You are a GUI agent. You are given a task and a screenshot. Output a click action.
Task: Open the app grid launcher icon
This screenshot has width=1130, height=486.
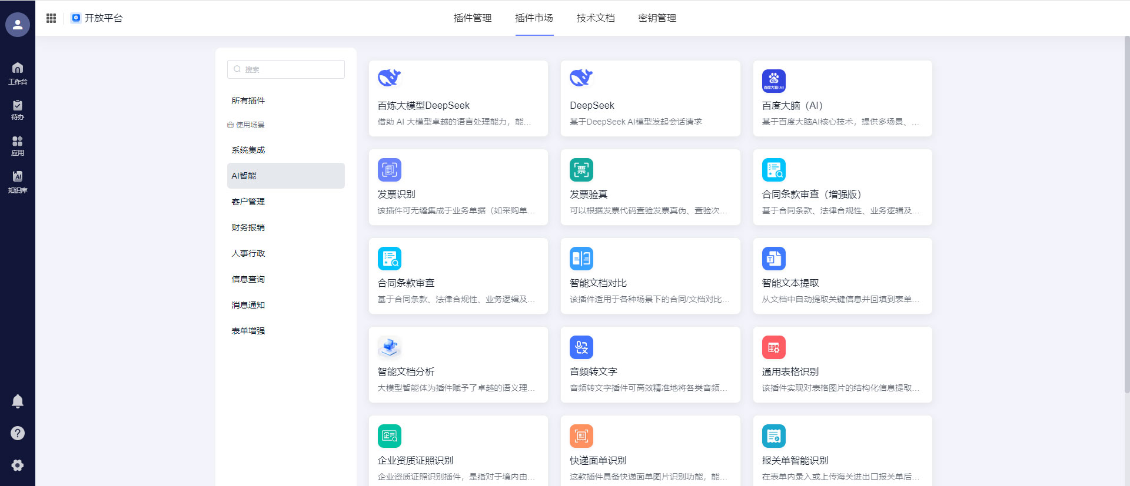pyautogui.click(x=51, y=18)
